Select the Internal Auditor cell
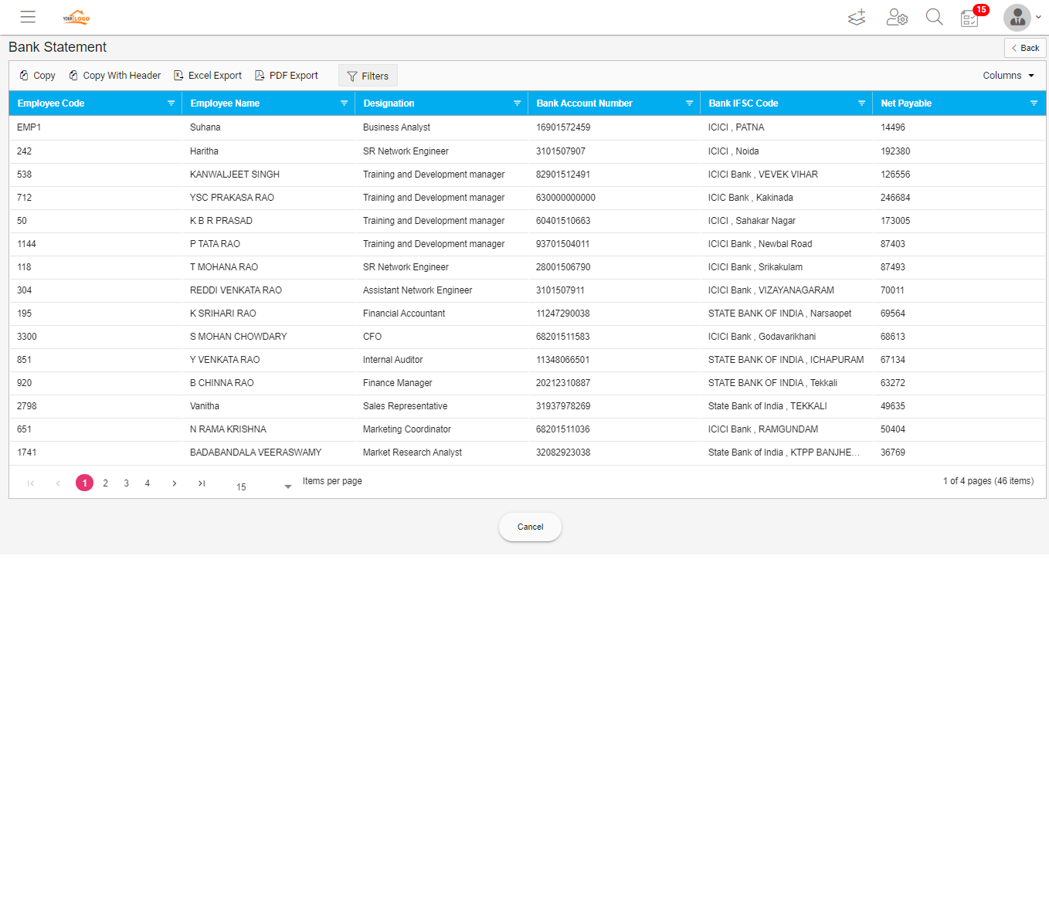Image resolution: width=1049 pixels, height=905 pixels. pyautogui.click(x=392, y=360)
